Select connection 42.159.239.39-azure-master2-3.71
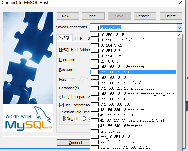Screen dimensions: 188x151 pyautogui.click(x=133, y=120)
